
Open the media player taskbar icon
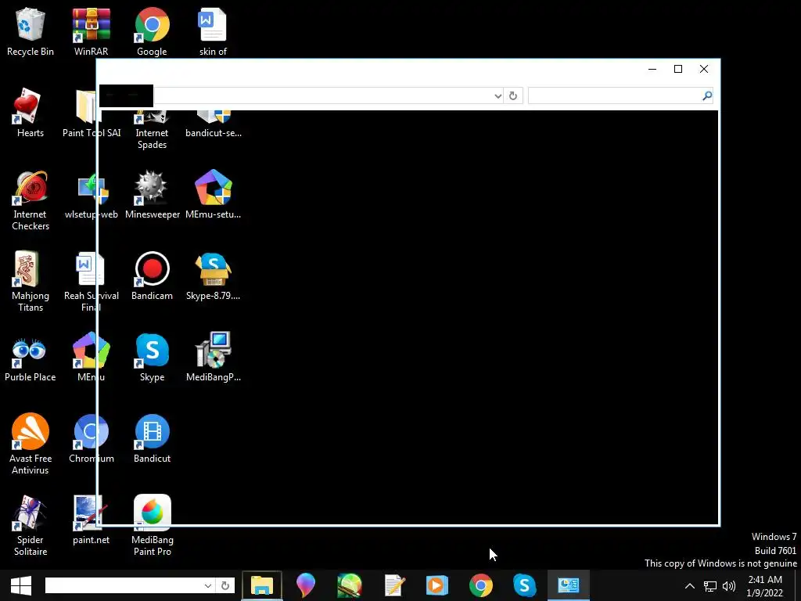[x=436, y=585]
